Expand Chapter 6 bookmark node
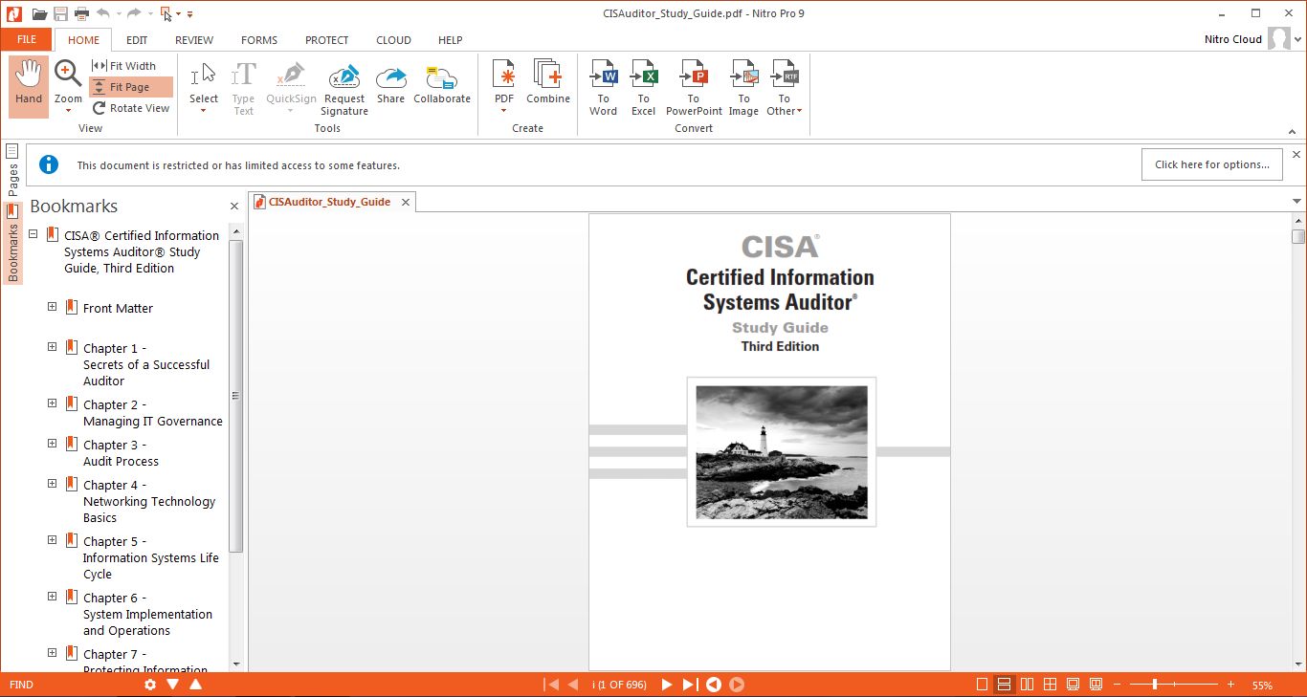 [x=53, y=597]
